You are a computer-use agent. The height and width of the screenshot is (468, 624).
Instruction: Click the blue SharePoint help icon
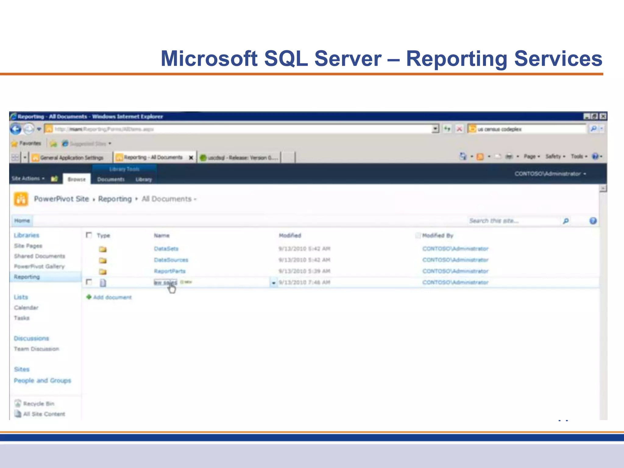tap(593, 221)
